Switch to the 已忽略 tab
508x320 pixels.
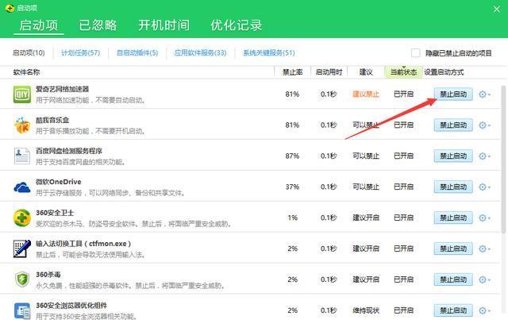[98, 25]
